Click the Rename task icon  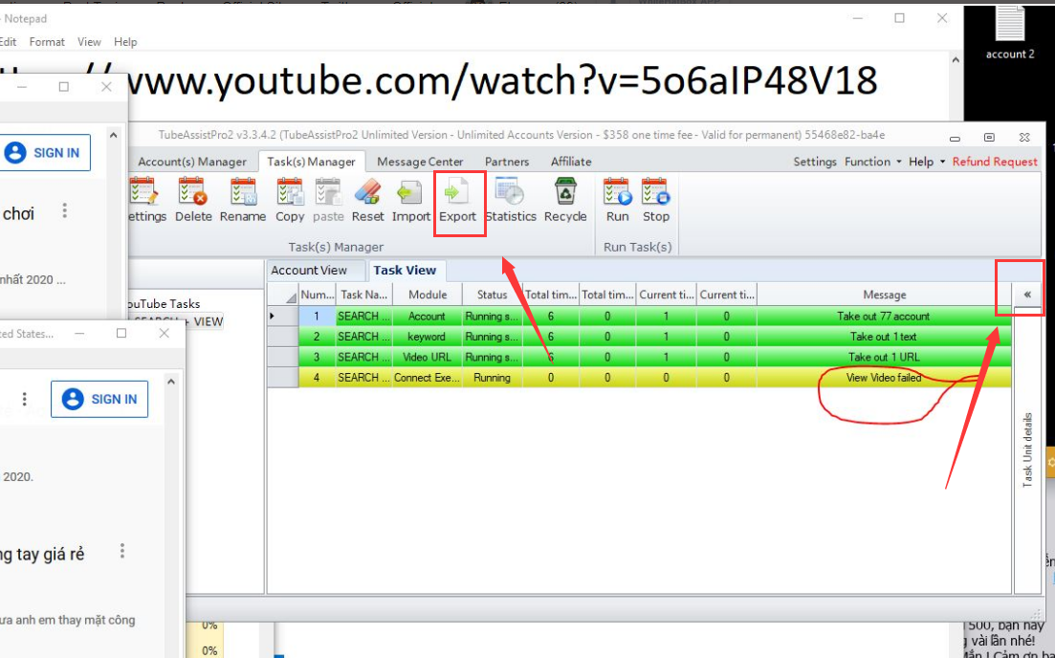click(243, 194)
